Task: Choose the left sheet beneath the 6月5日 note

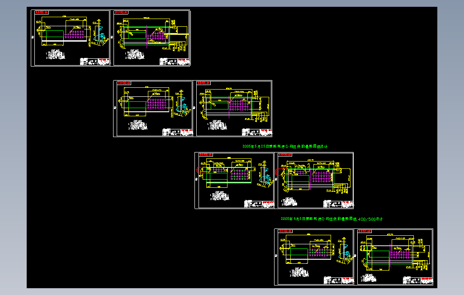Action: click(x=314, y=257)
